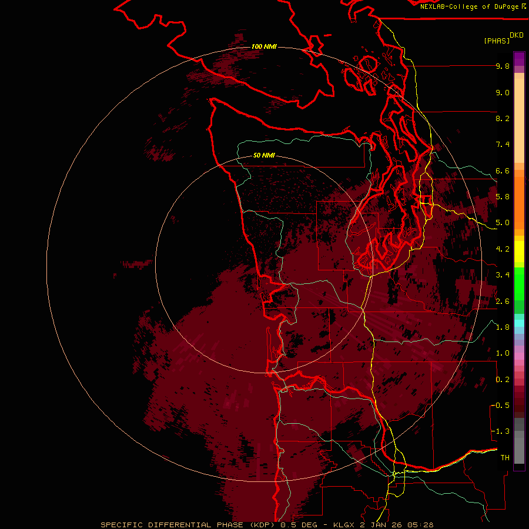Click the [PHAS] color bar unit label
529x529 pixels.
click(x=497, y=41)
